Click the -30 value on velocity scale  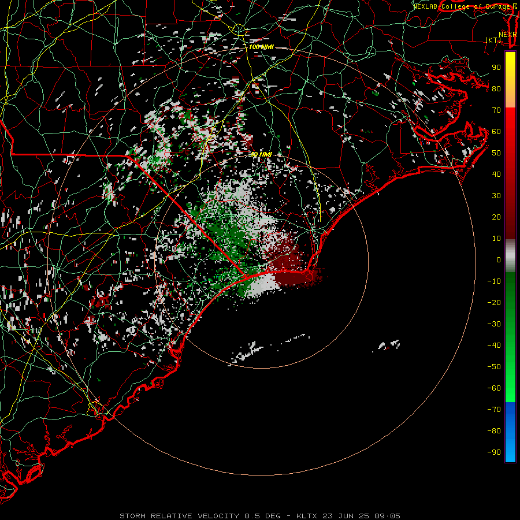[494, 324]
